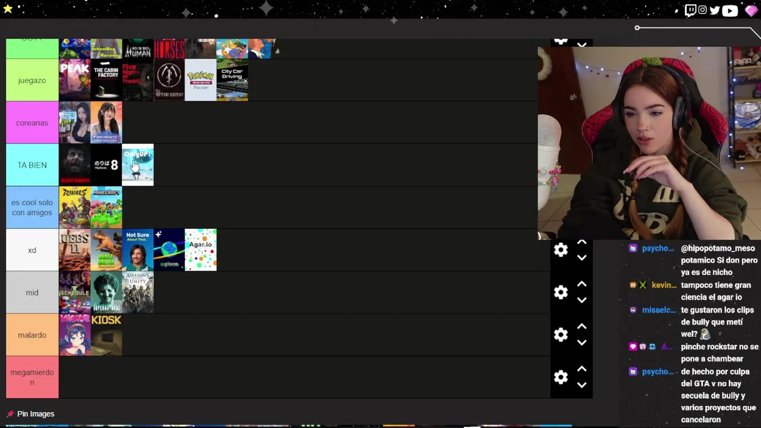
Task: Move the megamierdon row down with its arrow
Action: pyautogui.click(x=582, y=385)
